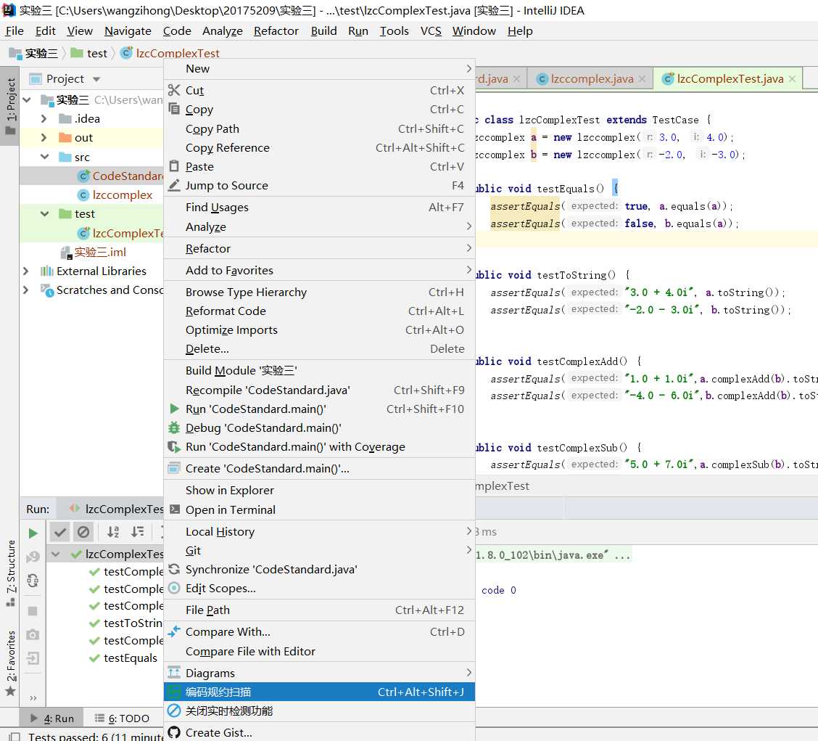Click the Compare With arrows icon
This screenshot has width=818, height=741.
174,631
